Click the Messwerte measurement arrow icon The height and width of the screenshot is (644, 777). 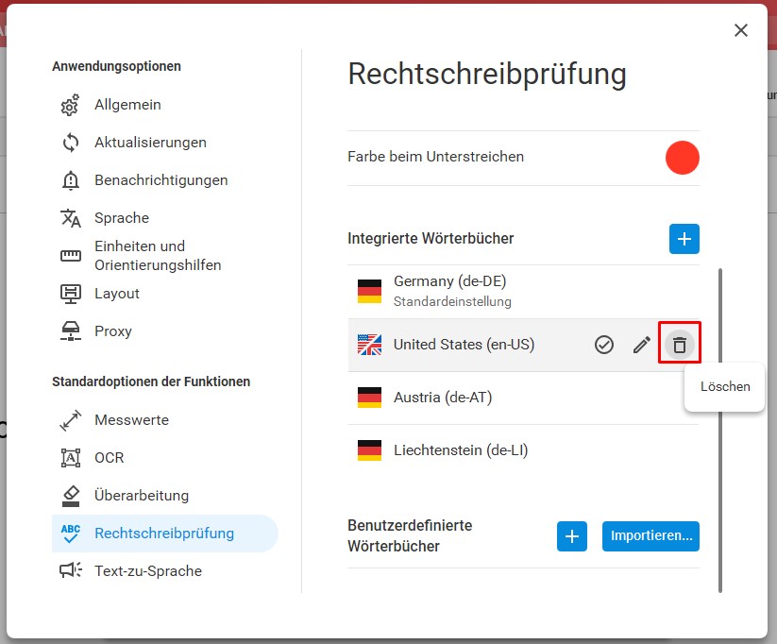(x=71, y=420)
